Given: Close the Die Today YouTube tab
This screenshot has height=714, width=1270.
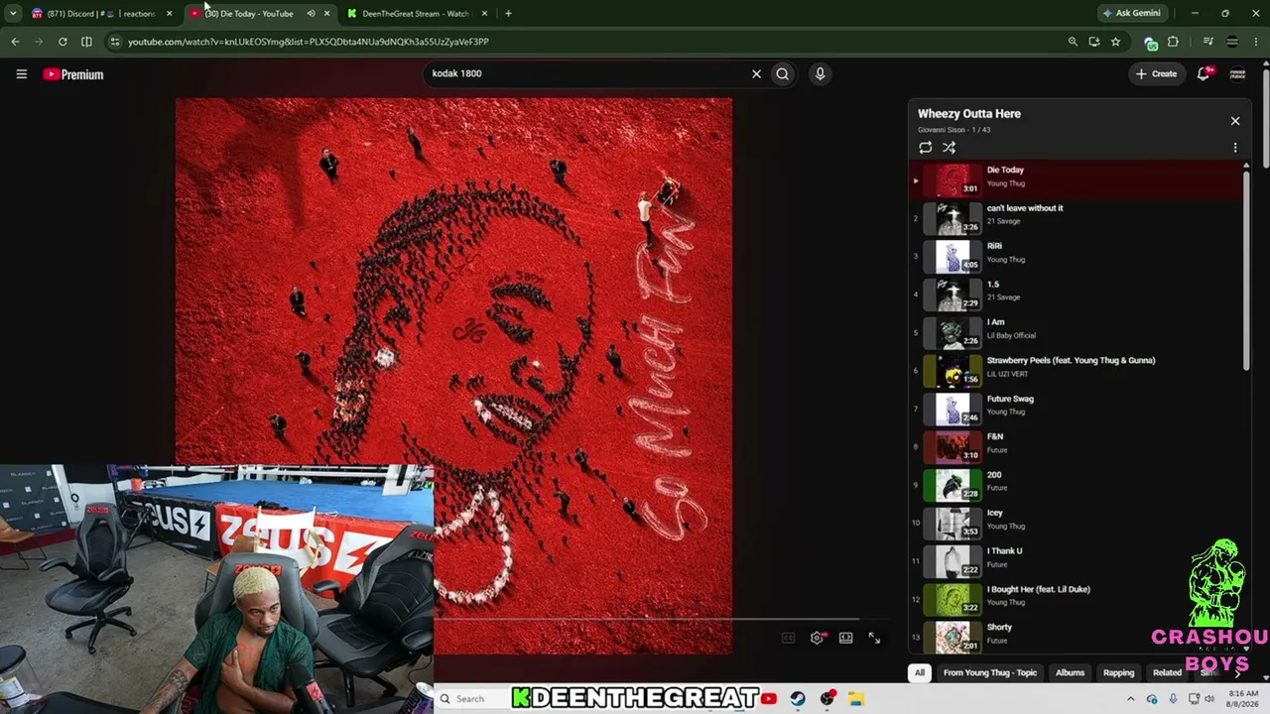Looking at the screenshot, I should 326,13.
